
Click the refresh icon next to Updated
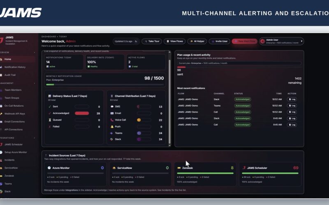136,41
